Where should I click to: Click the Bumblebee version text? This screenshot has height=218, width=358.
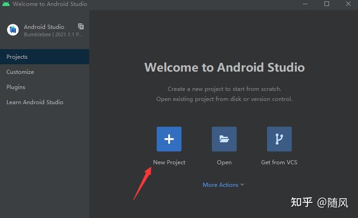[53, 34]
